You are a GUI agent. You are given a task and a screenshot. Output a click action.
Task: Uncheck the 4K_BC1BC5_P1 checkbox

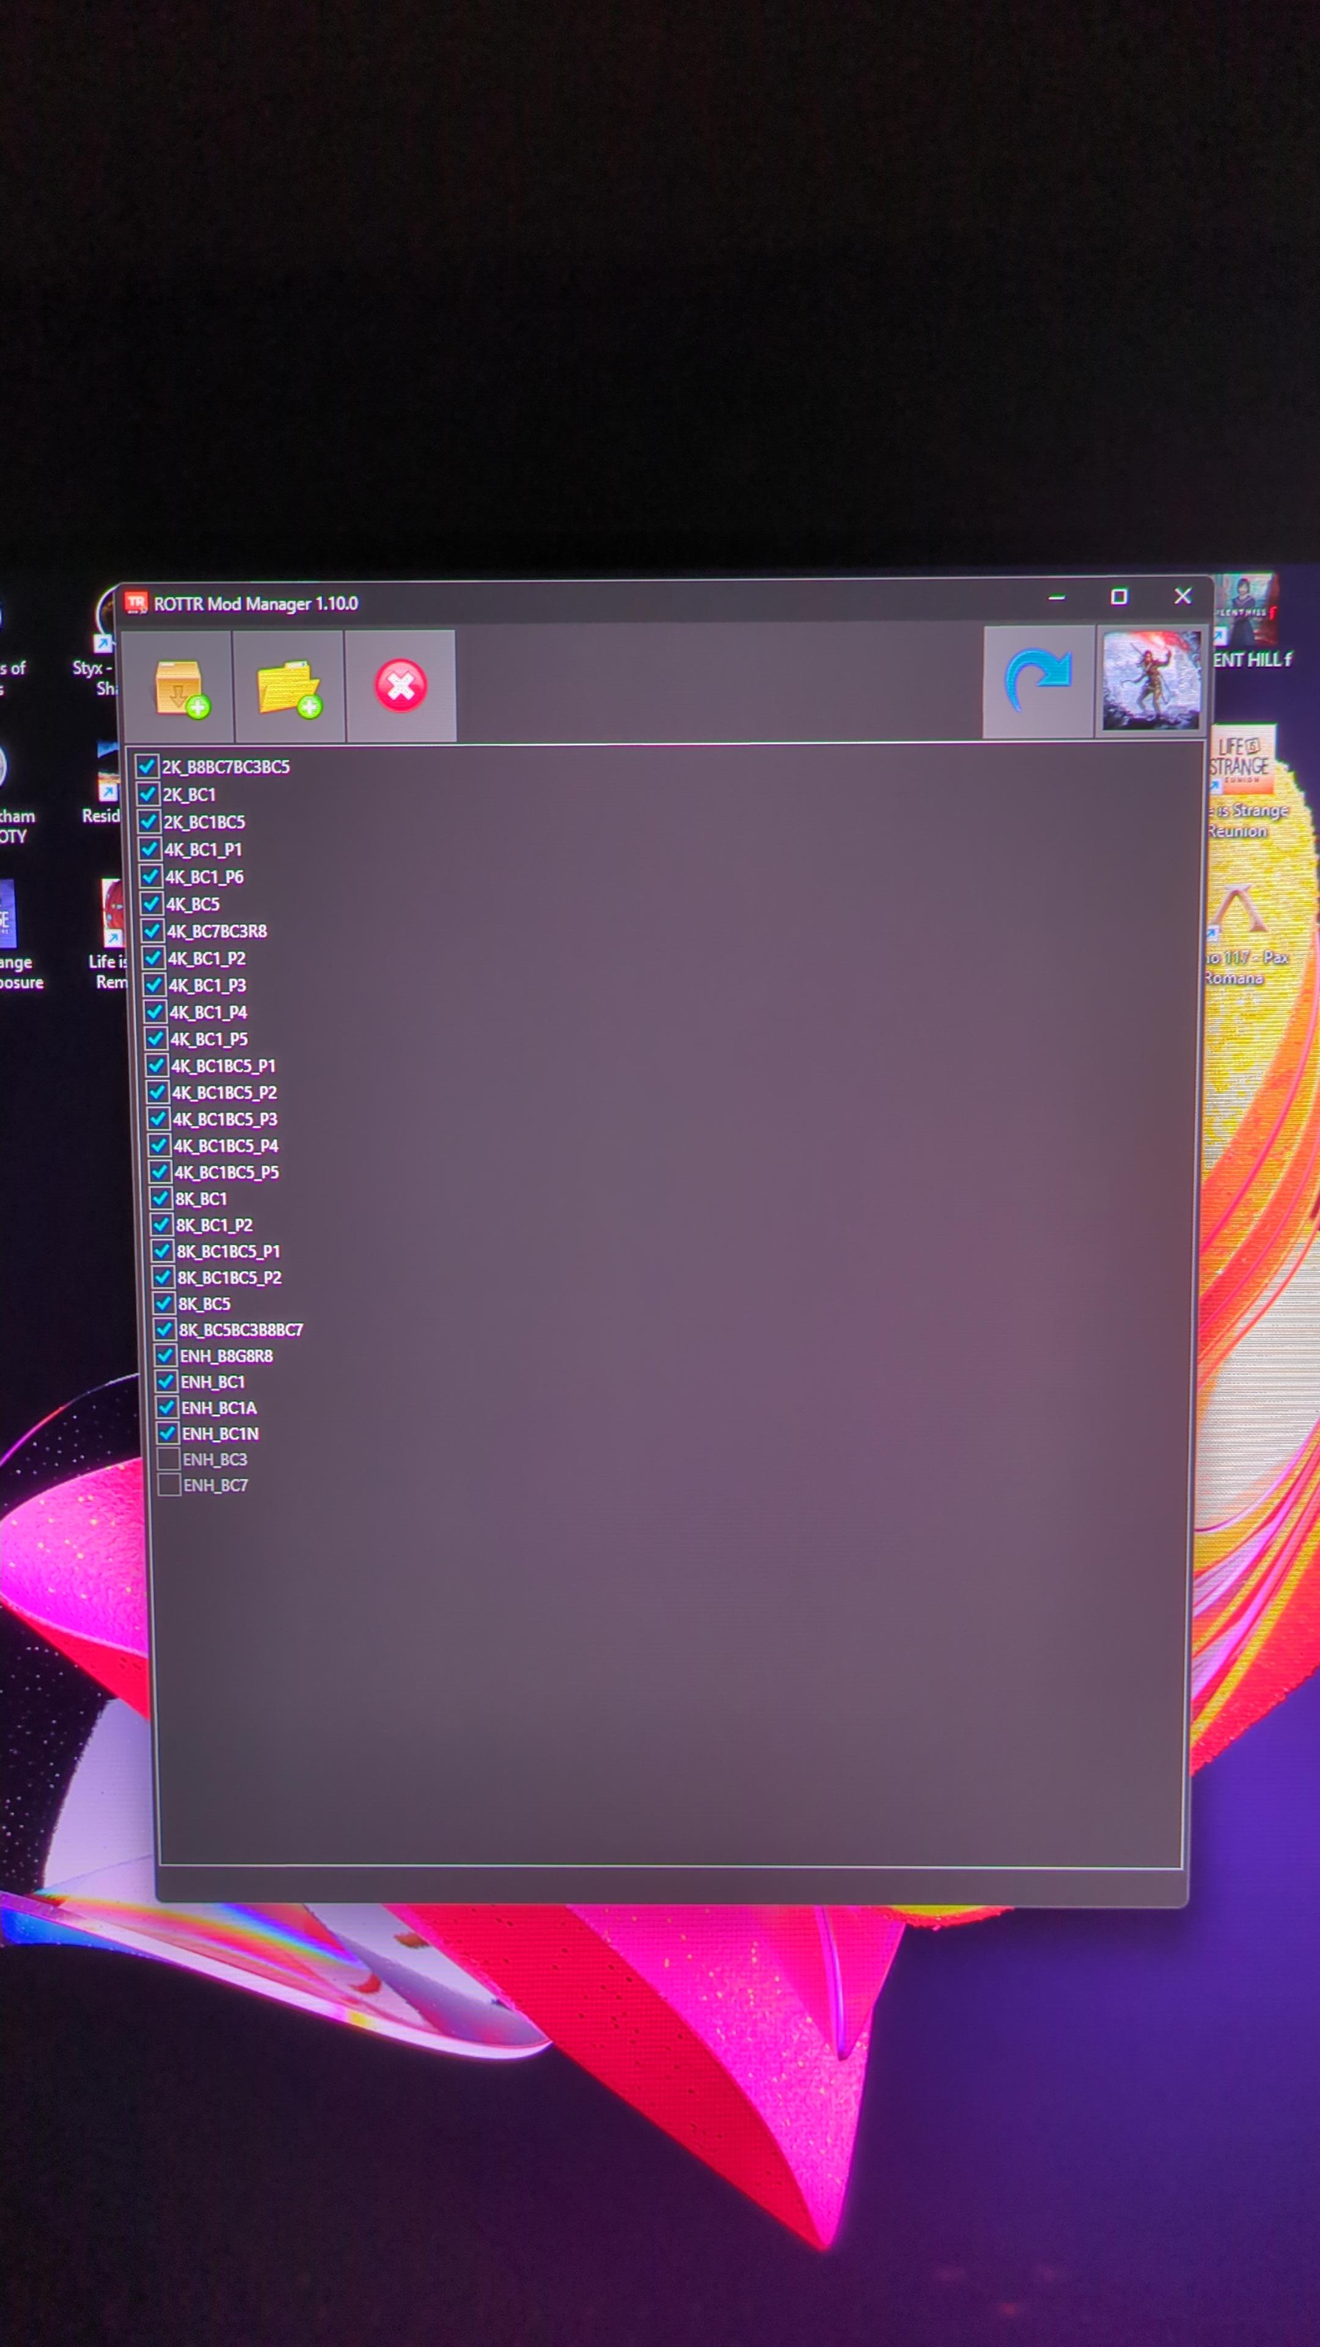[158, 1065]
